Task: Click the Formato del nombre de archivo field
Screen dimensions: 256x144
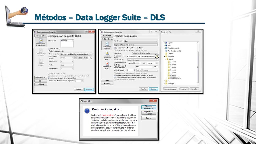Action: pyautogui.click(x=134, y=63)
